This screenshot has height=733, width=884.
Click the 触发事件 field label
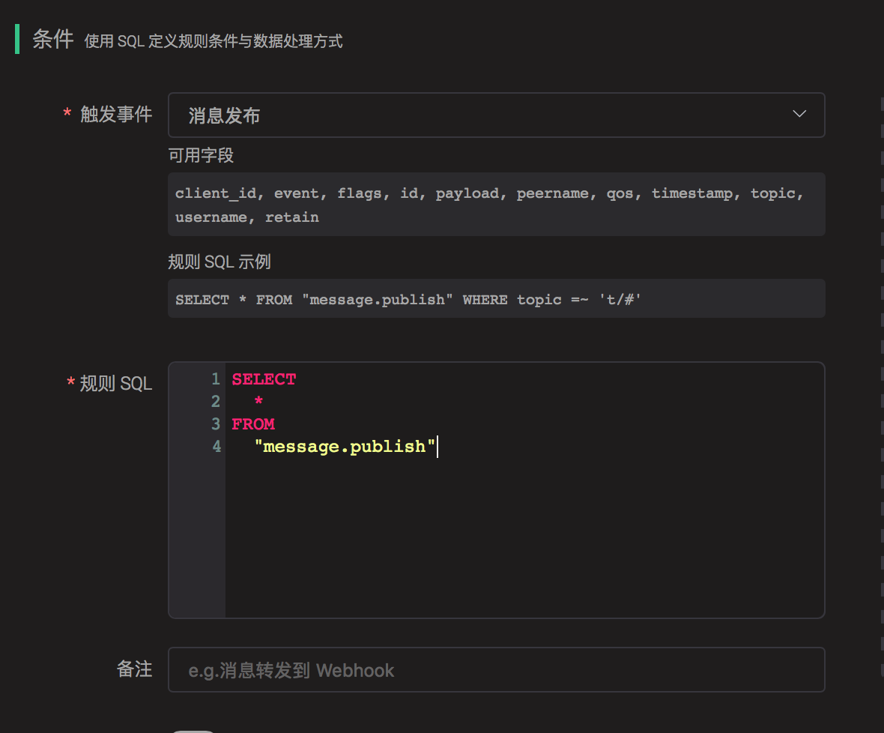coord(116,114)
